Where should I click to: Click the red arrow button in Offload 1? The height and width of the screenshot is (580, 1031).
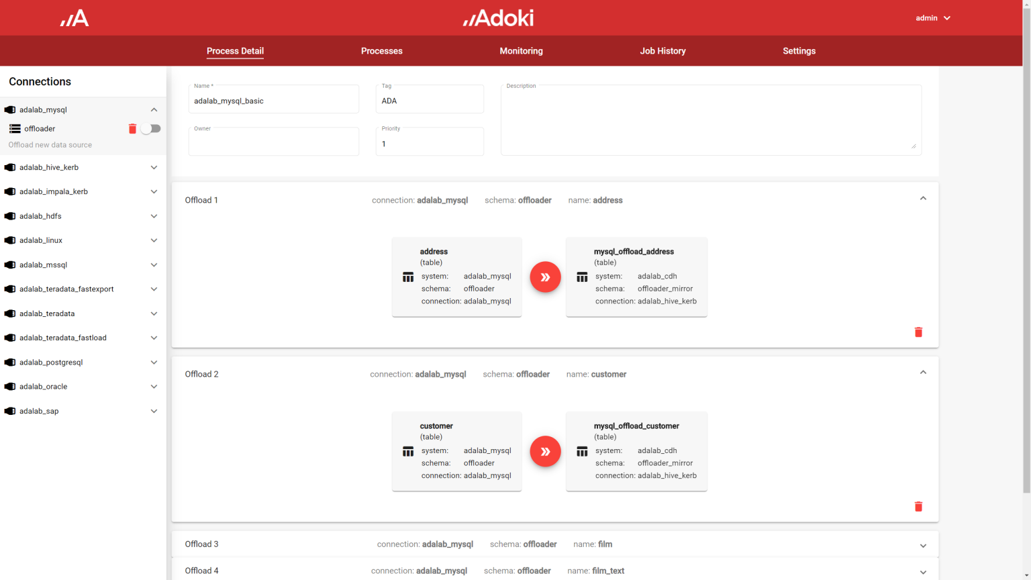pyautogui.click(x=545, y=277)
